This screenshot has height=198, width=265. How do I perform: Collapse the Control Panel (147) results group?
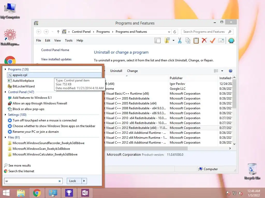pyautogui.click(x=5, y=92)
